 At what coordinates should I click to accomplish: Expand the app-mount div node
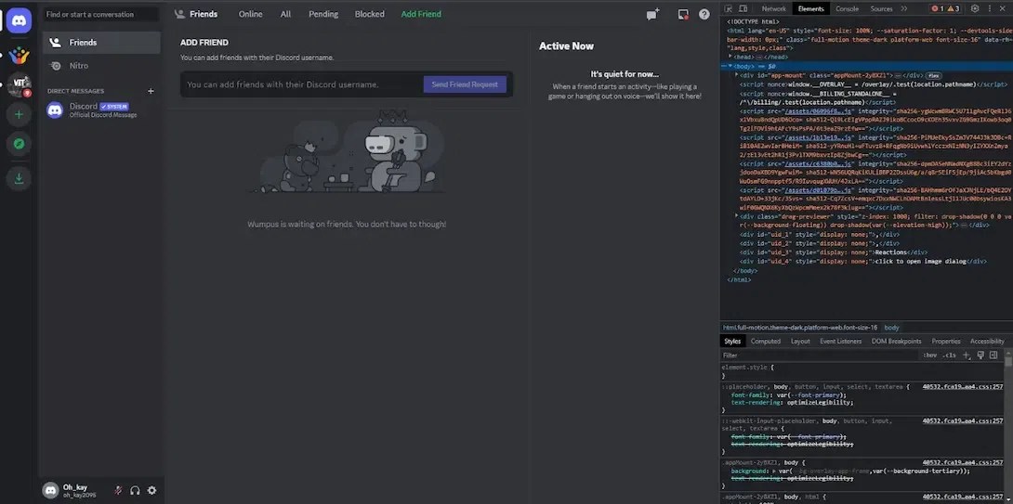point(736,75)
